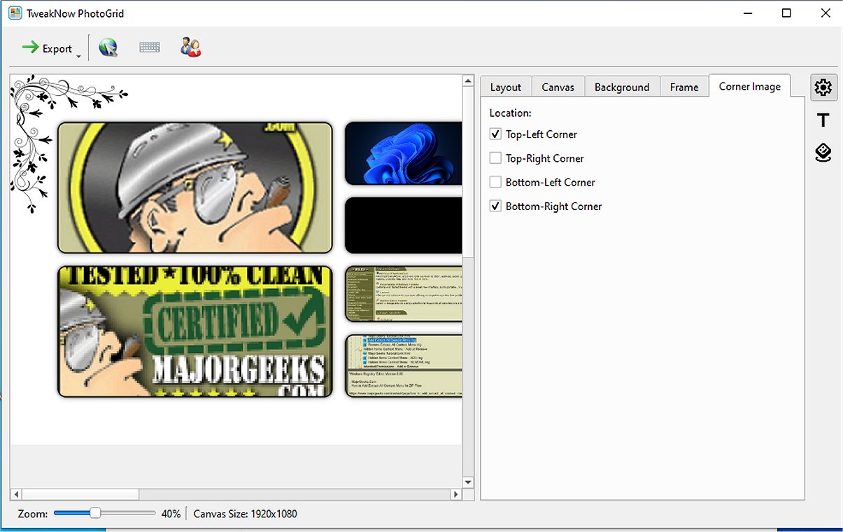The image size is (843, 532).
Task: Uncheck the Top-Left Corner checkbox
Action: [495, 134]
